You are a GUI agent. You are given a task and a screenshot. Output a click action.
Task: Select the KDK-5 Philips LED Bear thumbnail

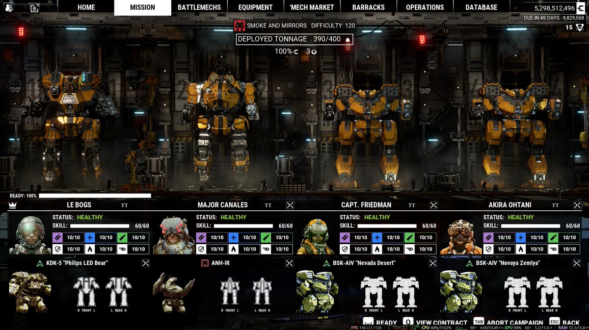30,291
